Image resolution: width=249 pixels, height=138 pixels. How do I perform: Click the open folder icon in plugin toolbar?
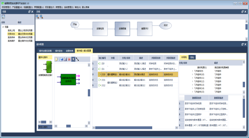(x=61, y=59)
